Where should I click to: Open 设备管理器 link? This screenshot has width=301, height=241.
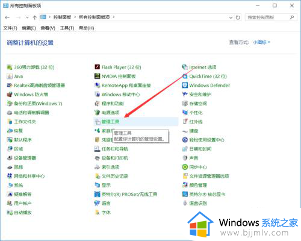25,158
